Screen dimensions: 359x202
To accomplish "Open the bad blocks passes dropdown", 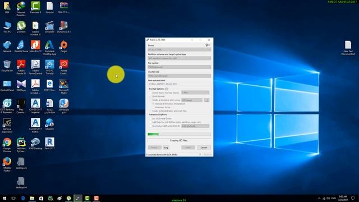I will [195, 93].
